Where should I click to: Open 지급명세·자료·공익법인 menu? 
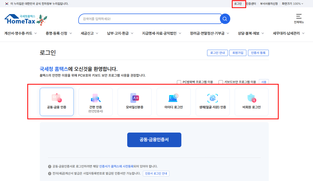coord(159,33)
